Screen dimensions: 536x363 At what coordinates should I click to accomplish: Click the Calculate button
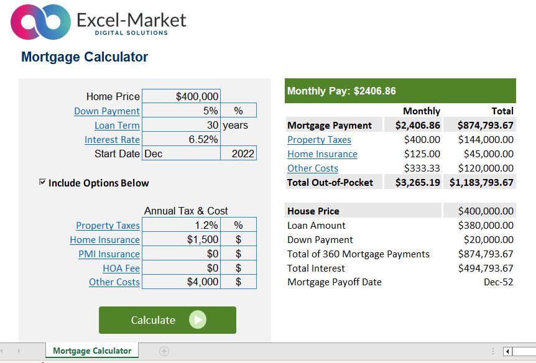167,320
